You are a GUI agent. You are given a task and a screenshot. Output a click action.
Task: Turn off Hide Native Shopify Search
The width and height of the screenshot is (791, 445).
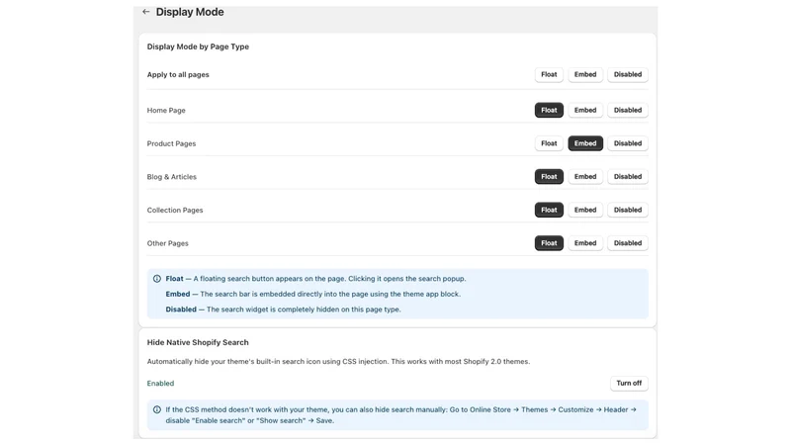(629, 384)
